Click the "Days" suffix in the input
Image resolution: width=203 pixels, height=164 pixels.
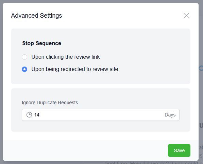click(170, 115)
